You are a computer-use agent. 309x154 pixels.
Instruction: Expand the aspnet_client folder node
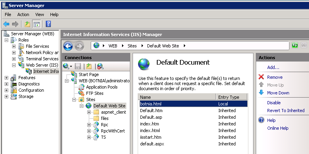[89, 112]
